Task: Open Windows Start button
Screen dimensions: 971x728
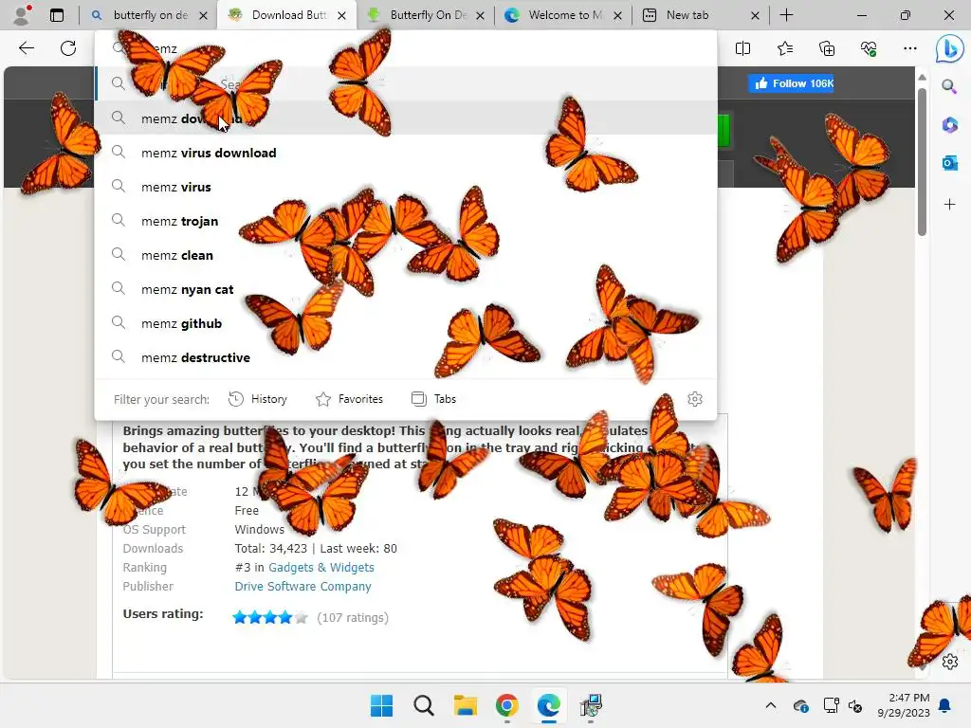Action: pyautogui.click(x=381, y=705)
